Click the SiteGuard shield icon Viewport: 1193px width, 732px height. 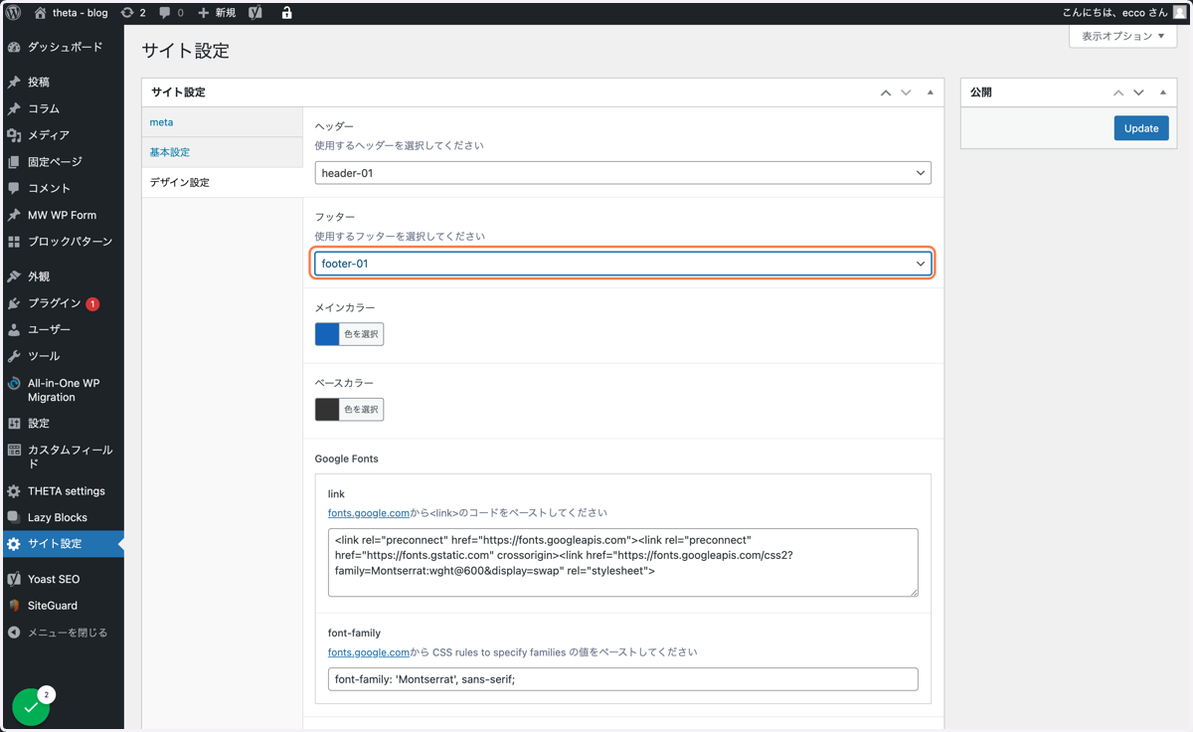[x=14, y=606]
